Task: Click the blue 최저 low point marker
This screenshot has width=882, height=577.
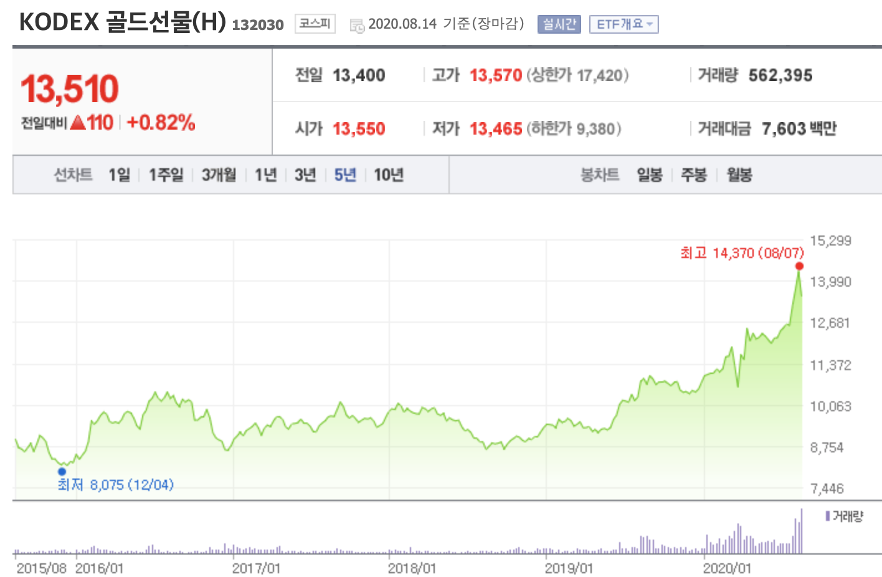Action: pyautogui.click(x=62, y=472)
